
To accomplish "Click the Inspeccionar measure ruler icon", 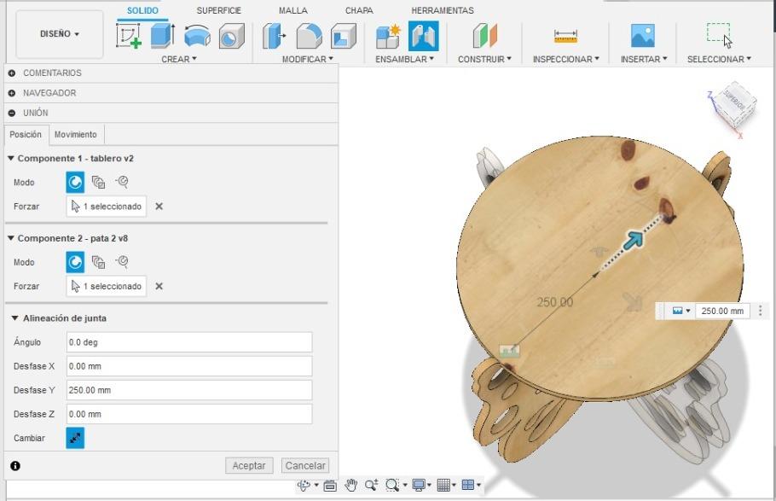I will pos(565,36).
